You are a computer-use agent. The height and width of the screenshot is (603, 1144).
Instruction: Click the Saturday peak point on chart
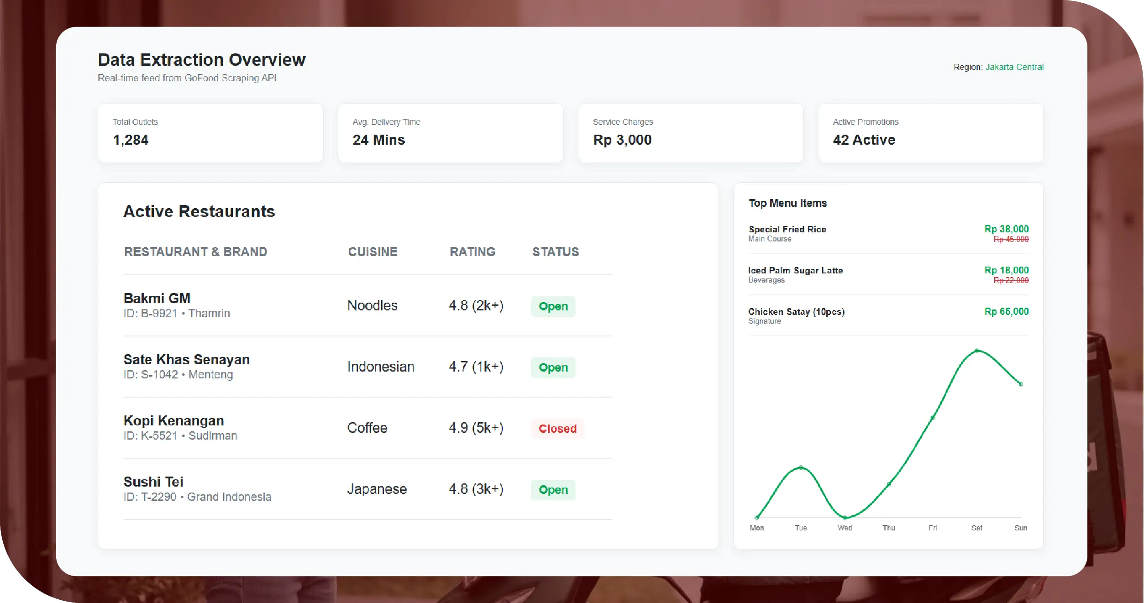coord(976,351)
